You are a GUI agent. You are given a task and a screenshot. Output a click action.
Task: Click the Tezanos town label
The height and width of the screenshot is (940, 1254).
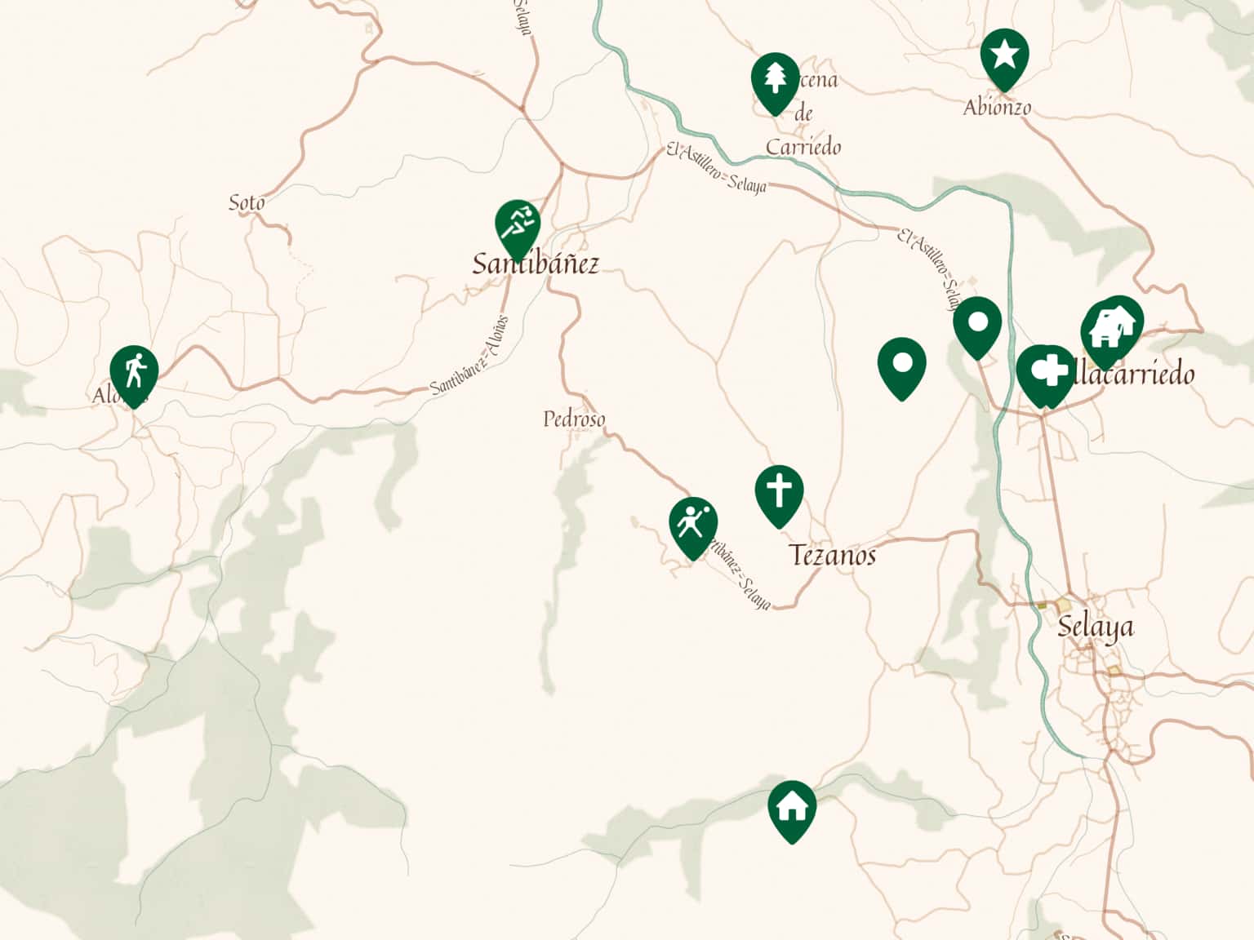(x=833, y=555)
